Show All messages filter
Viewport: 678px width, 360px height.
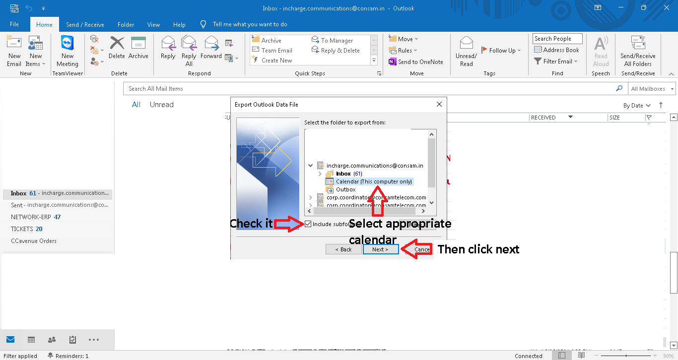[136, 105]
